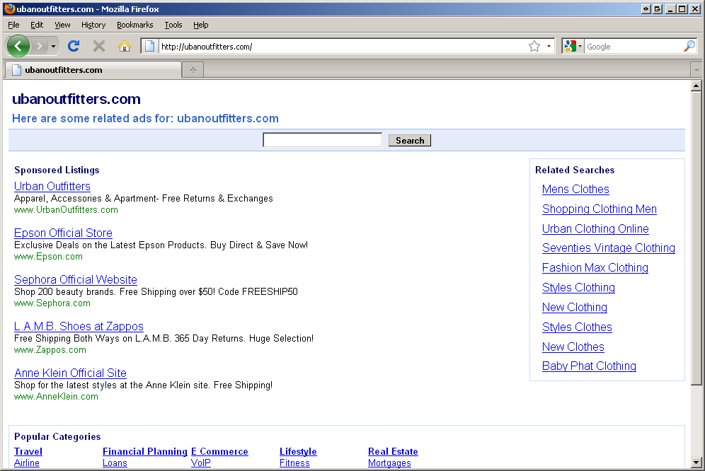Open the Bookmarks menu
The height and width of the screenshot is (471, 705).
click(135, 25)
